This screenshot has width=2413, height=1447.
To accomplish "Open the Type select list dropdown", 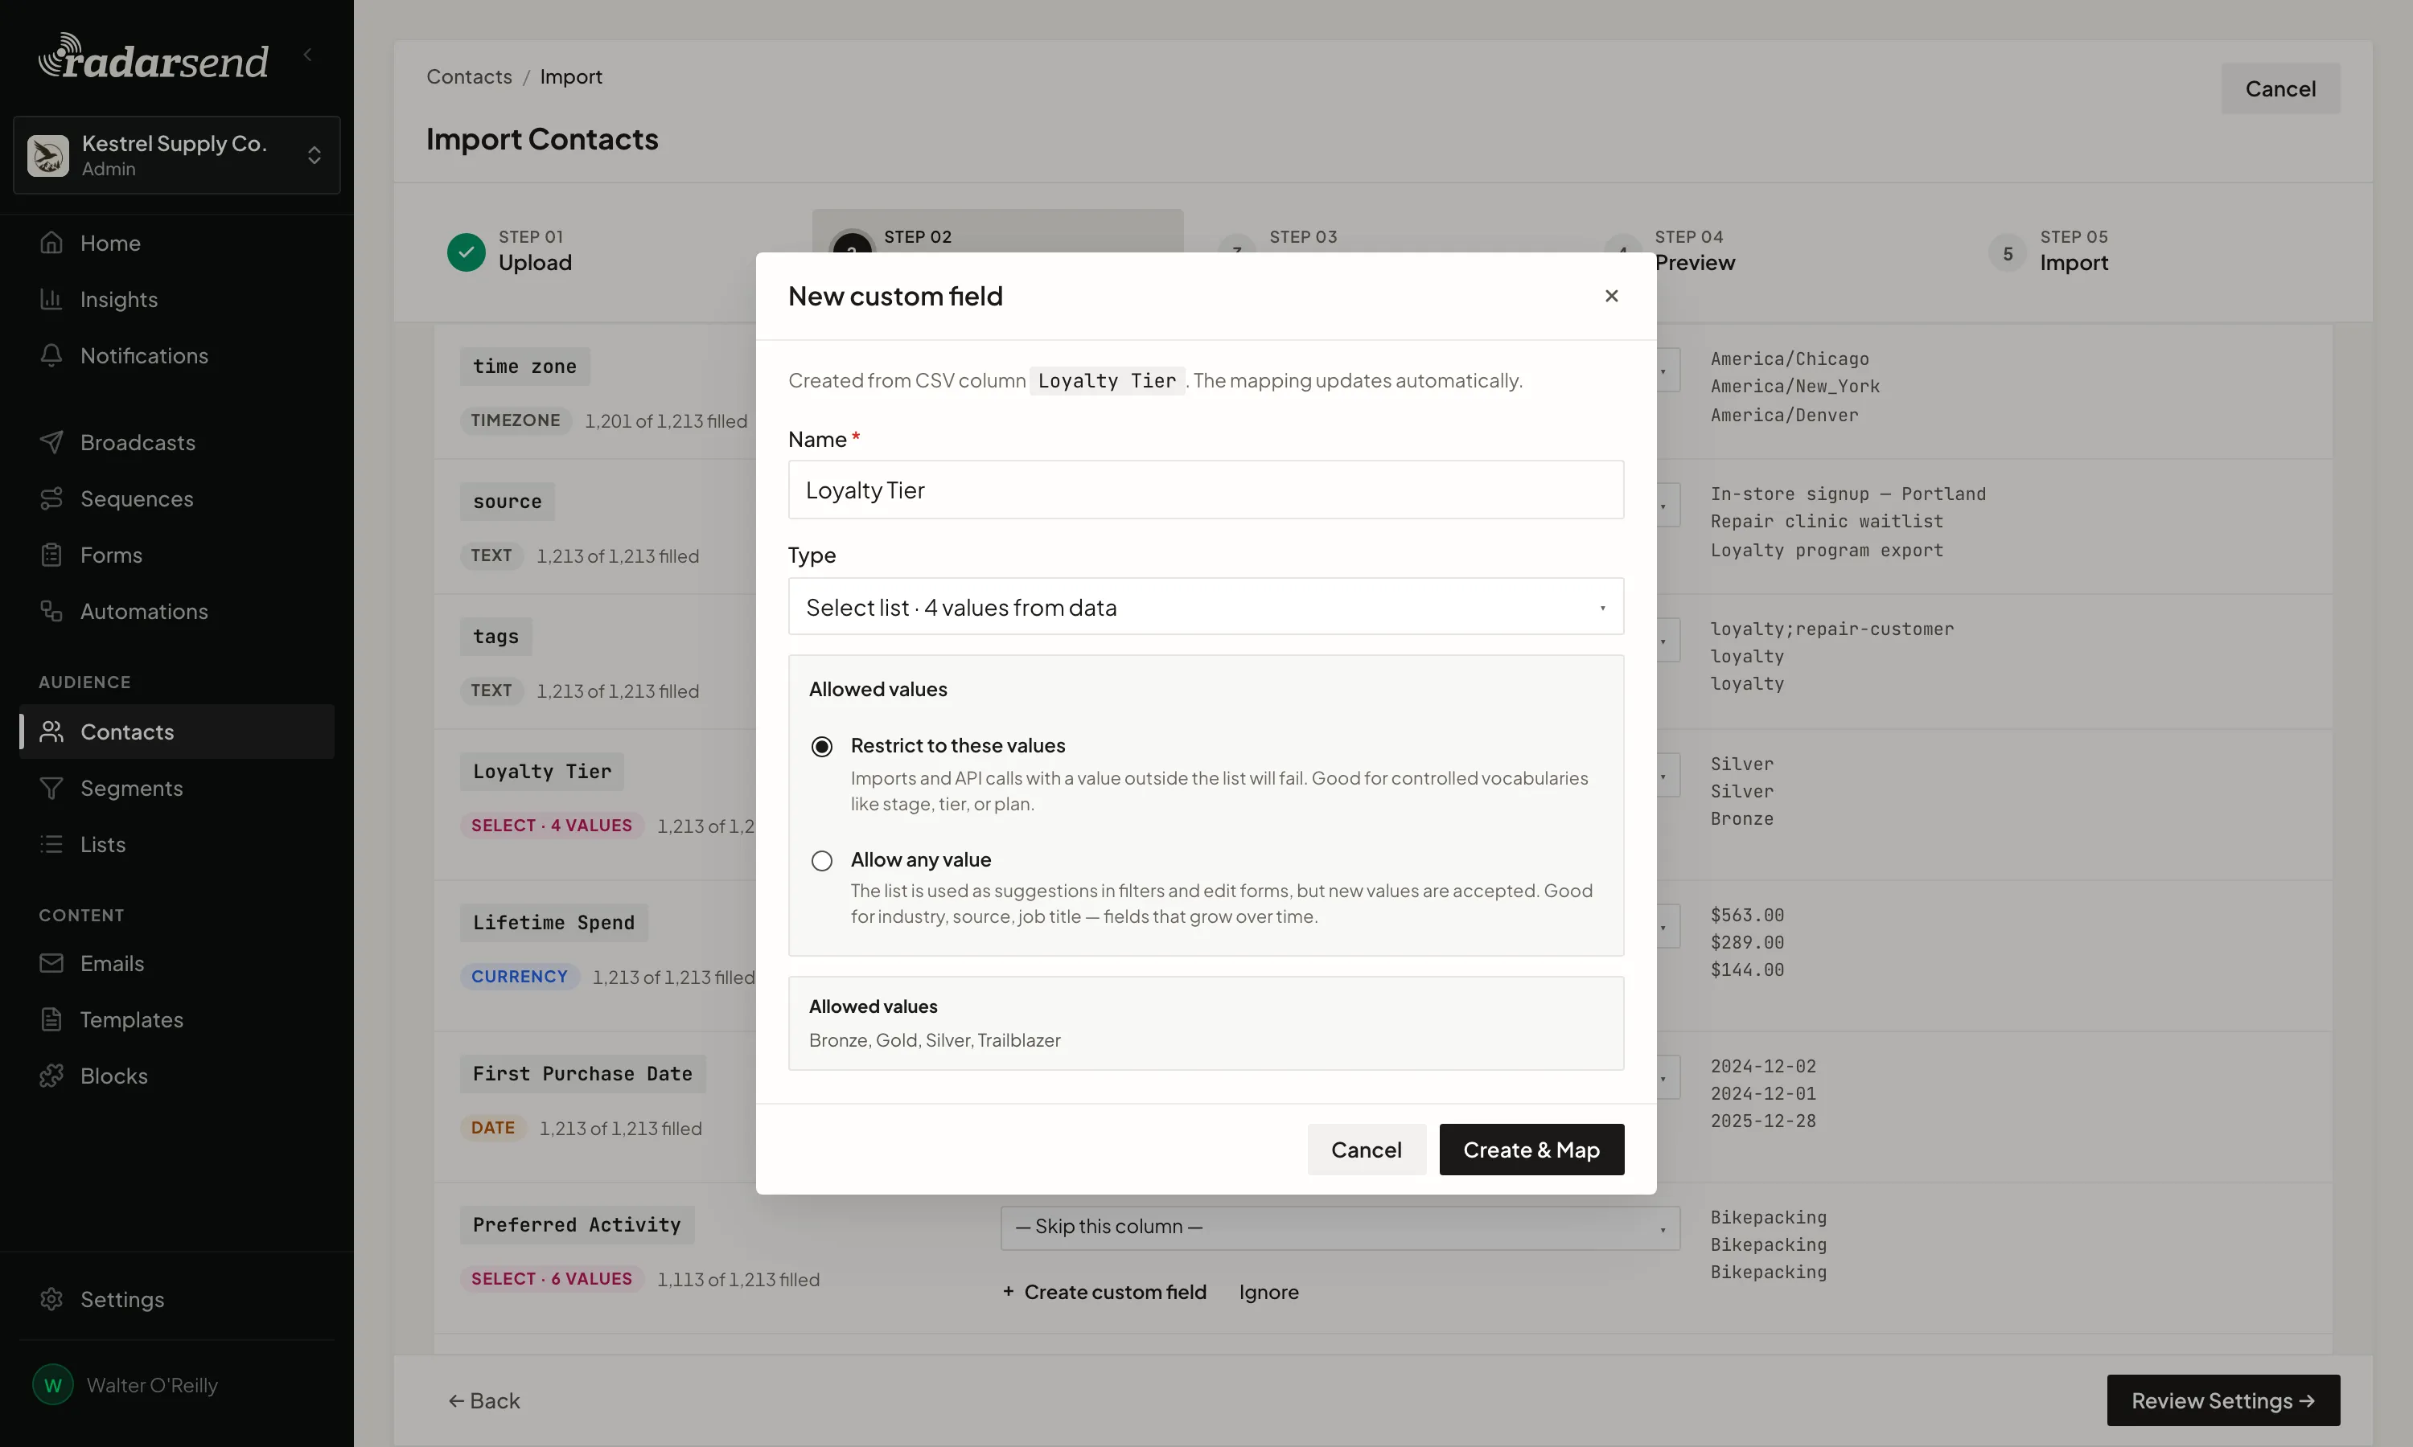I will click(x=1206, y=606).
